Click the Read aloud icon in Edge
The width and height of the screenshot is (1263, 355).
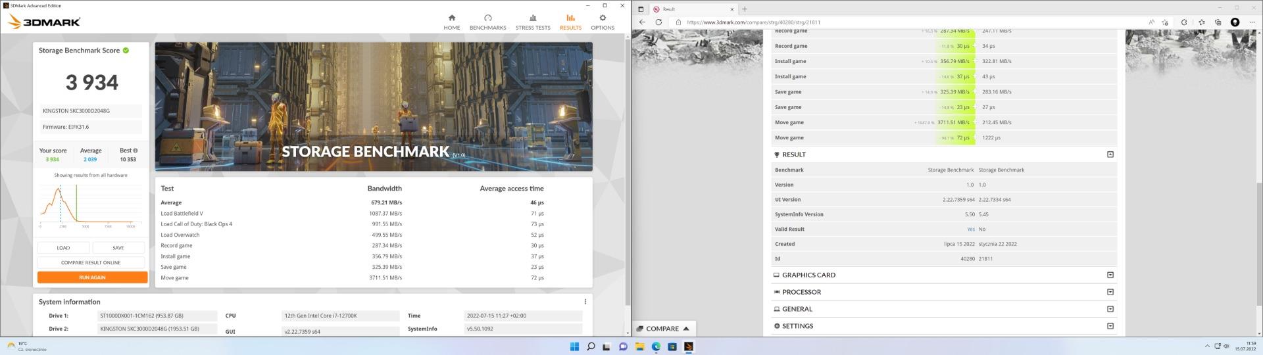point(1151,22)
